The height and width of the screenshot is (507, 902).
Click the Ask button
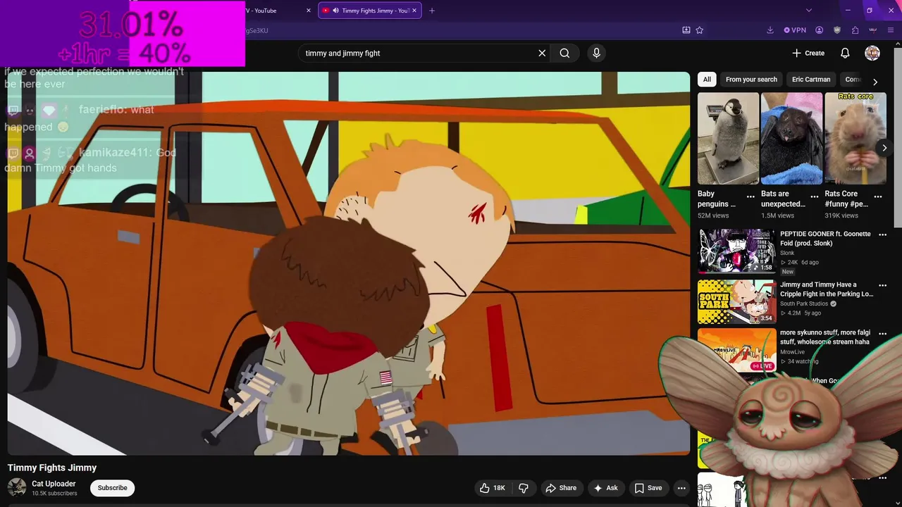point(605,488)
